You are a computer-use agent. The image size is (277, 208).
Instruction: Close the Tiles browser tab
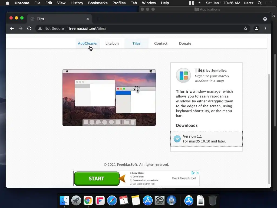tap(88, 19)
